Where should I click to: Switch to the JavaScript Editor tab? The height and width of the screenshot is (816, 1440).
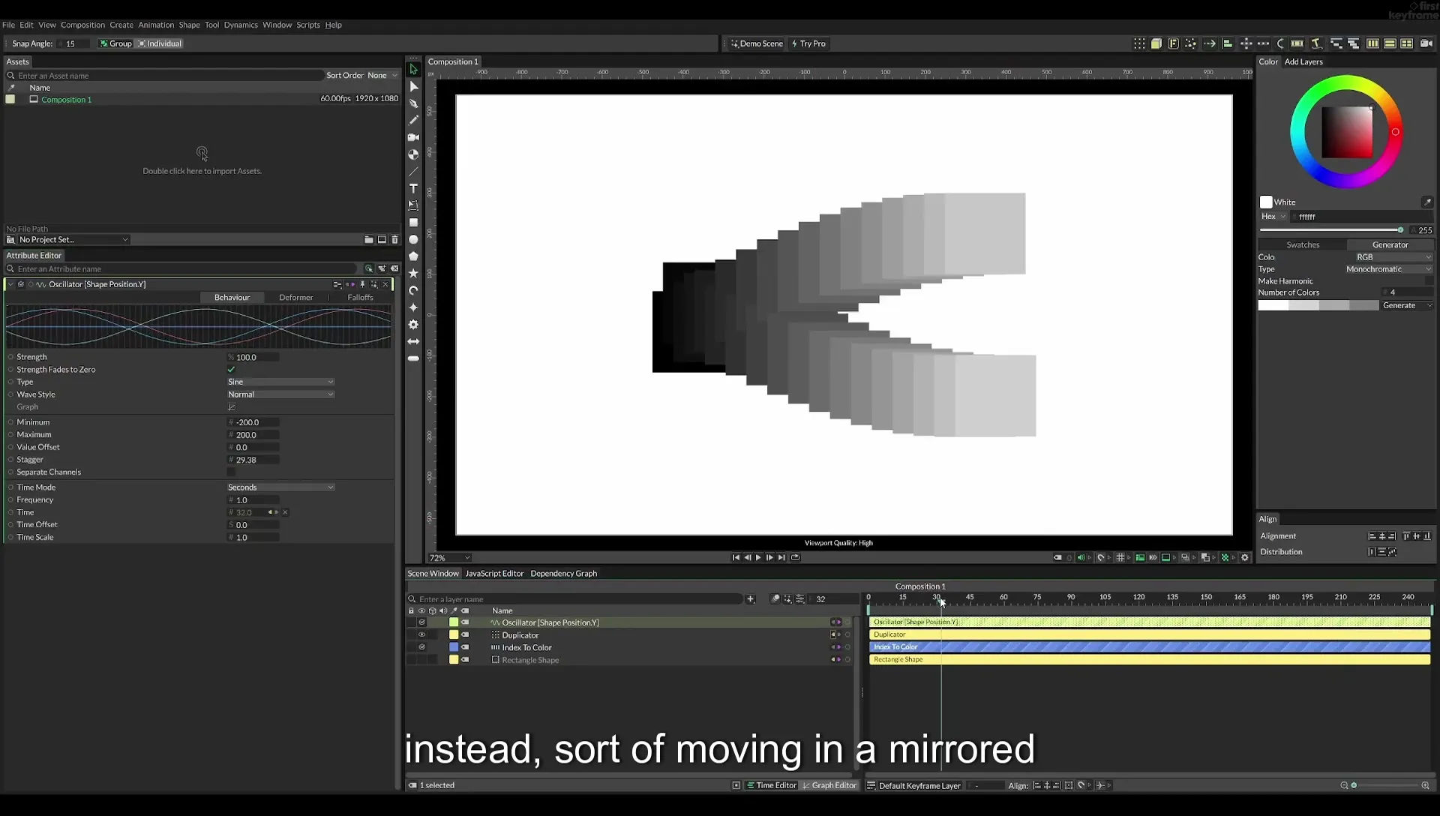tap(494, 573)
